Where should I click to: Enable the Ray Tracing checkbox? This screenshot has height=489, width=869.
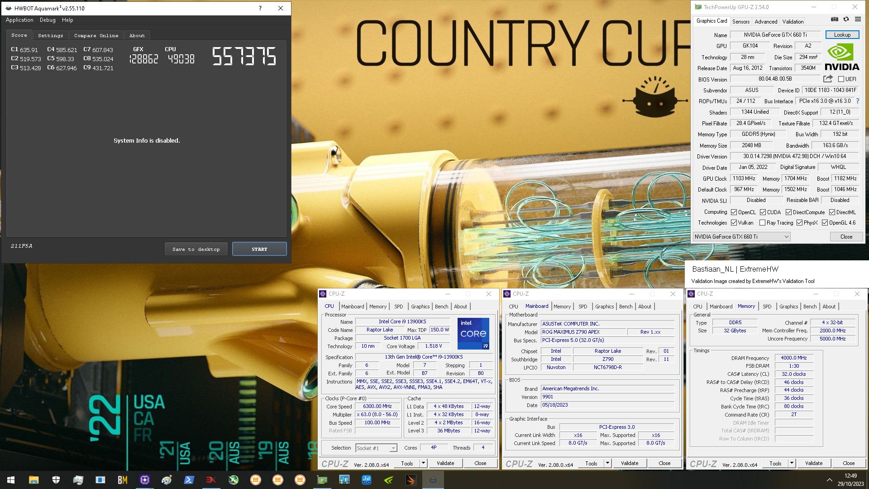tap(762, 223)
